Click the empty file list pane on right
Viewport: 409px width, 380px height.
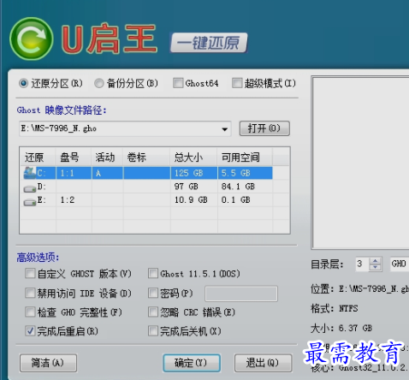pyautogui.click(x=361, y=163)
